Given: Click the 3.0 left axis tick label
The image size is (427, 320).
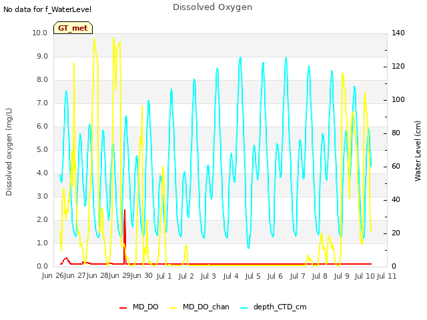Looking at the screenshot, I should [x=42, y=197].
